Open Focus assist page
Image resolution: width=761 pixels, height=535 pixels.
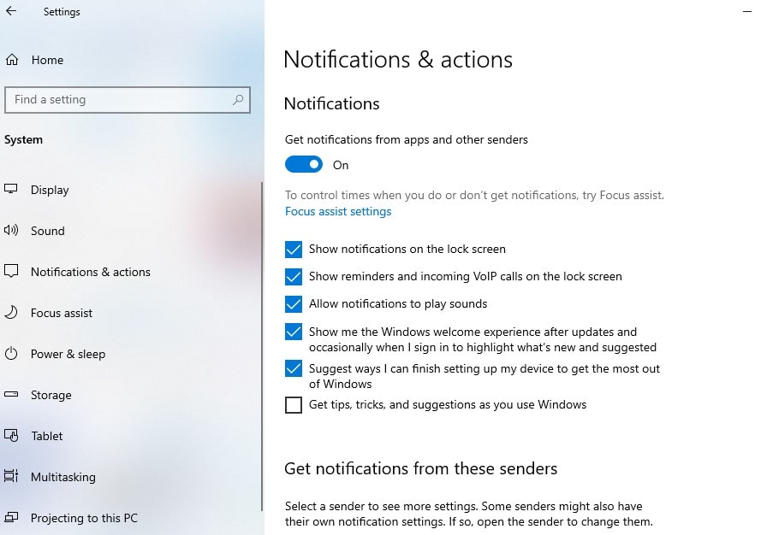61,313
